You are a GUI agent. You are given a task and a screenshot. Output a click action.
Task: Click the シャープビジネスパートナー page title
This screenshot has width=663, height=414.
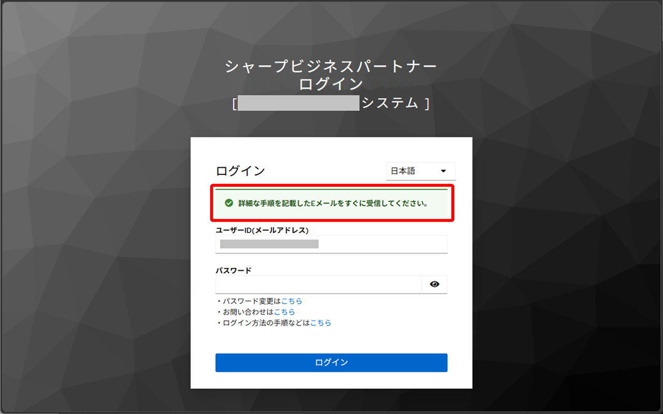tap(331, 67)
